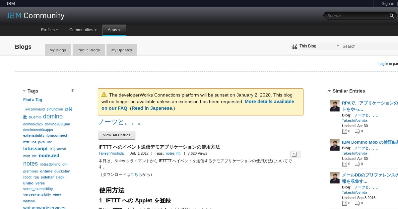This screenshot has width=398, height=209.
Task: Select the ibmconnect tag
Action: (x=57, y=135)
